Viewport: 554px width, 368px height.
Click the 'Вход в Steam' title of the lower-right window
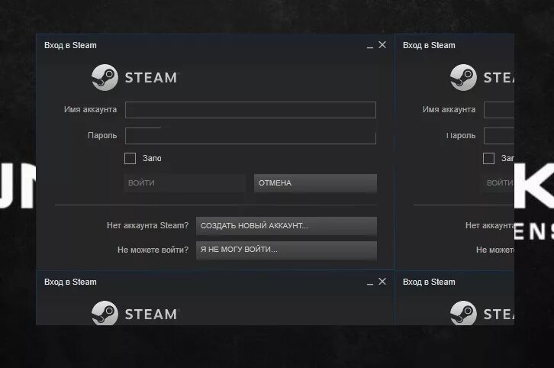(x=429, y=282)
